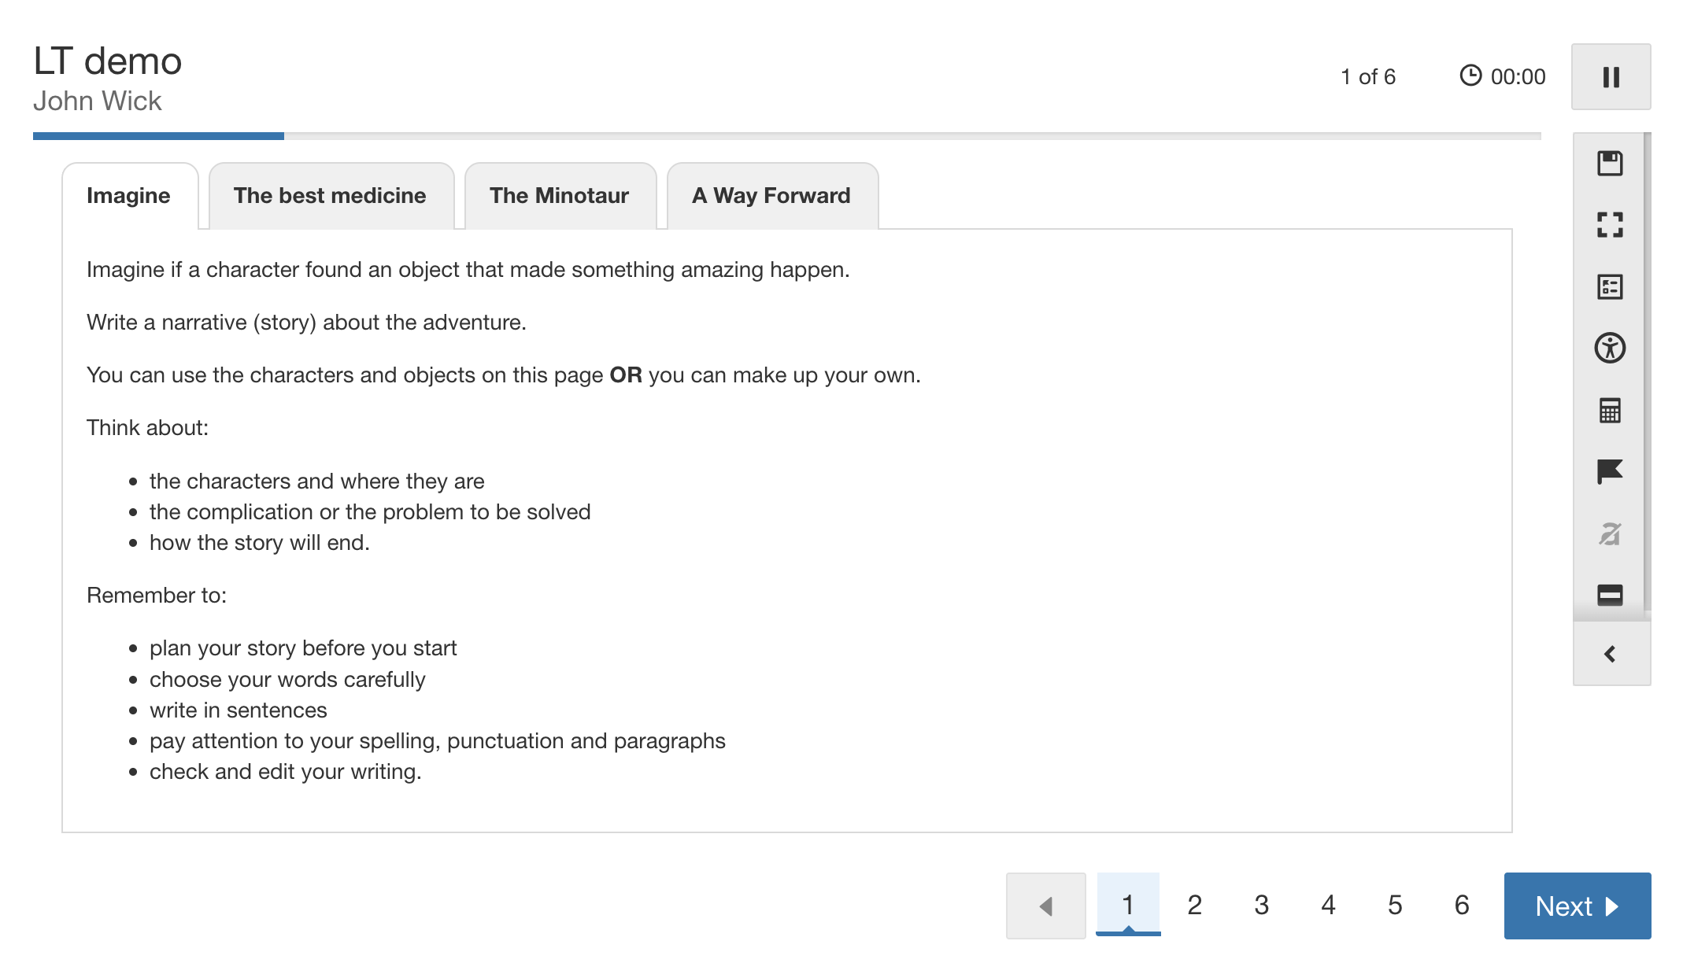Jump to question 3
Screen dimensions: 1683x963
pyautogui.click(x=1261, y=906)
